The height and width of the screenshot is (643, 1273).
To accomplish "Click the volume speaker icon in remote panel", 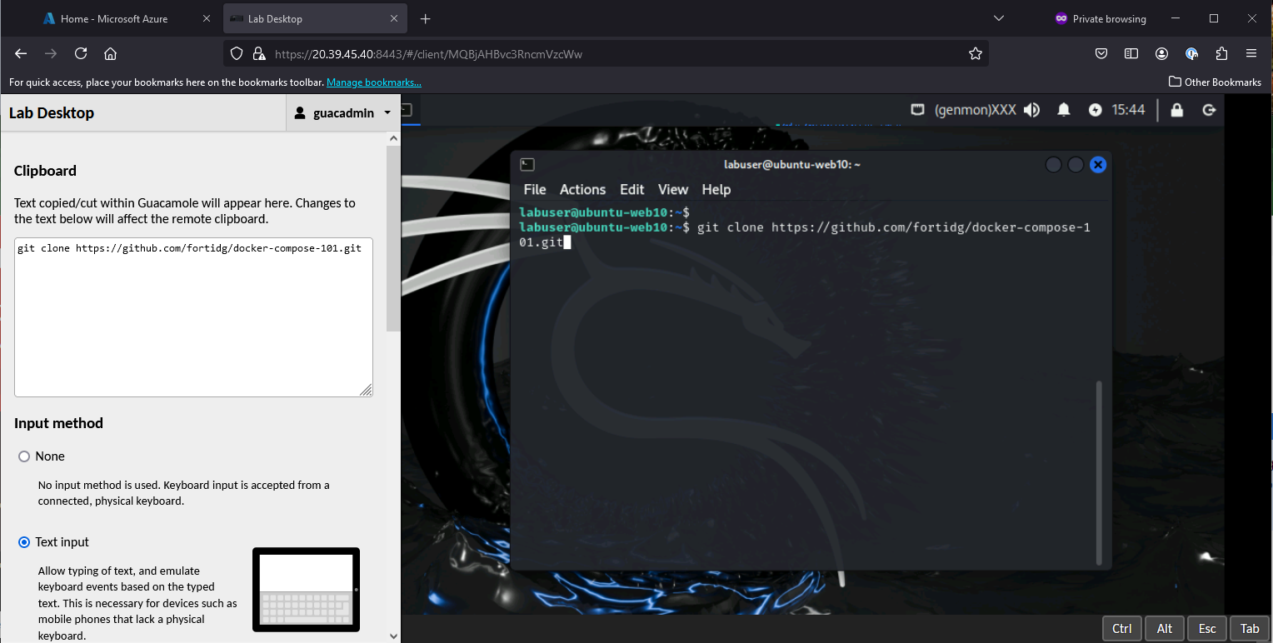I will coord(1032,109).
